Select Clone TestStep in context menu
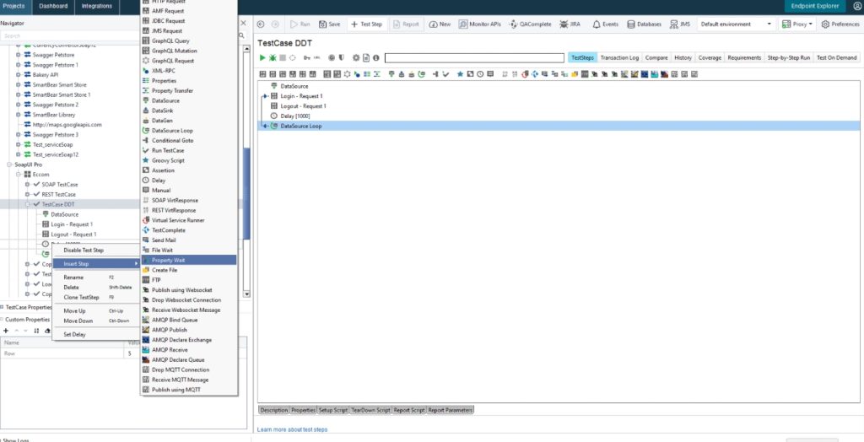The width and height of the screenshot is (864, 442). click(x=96, y=297)
